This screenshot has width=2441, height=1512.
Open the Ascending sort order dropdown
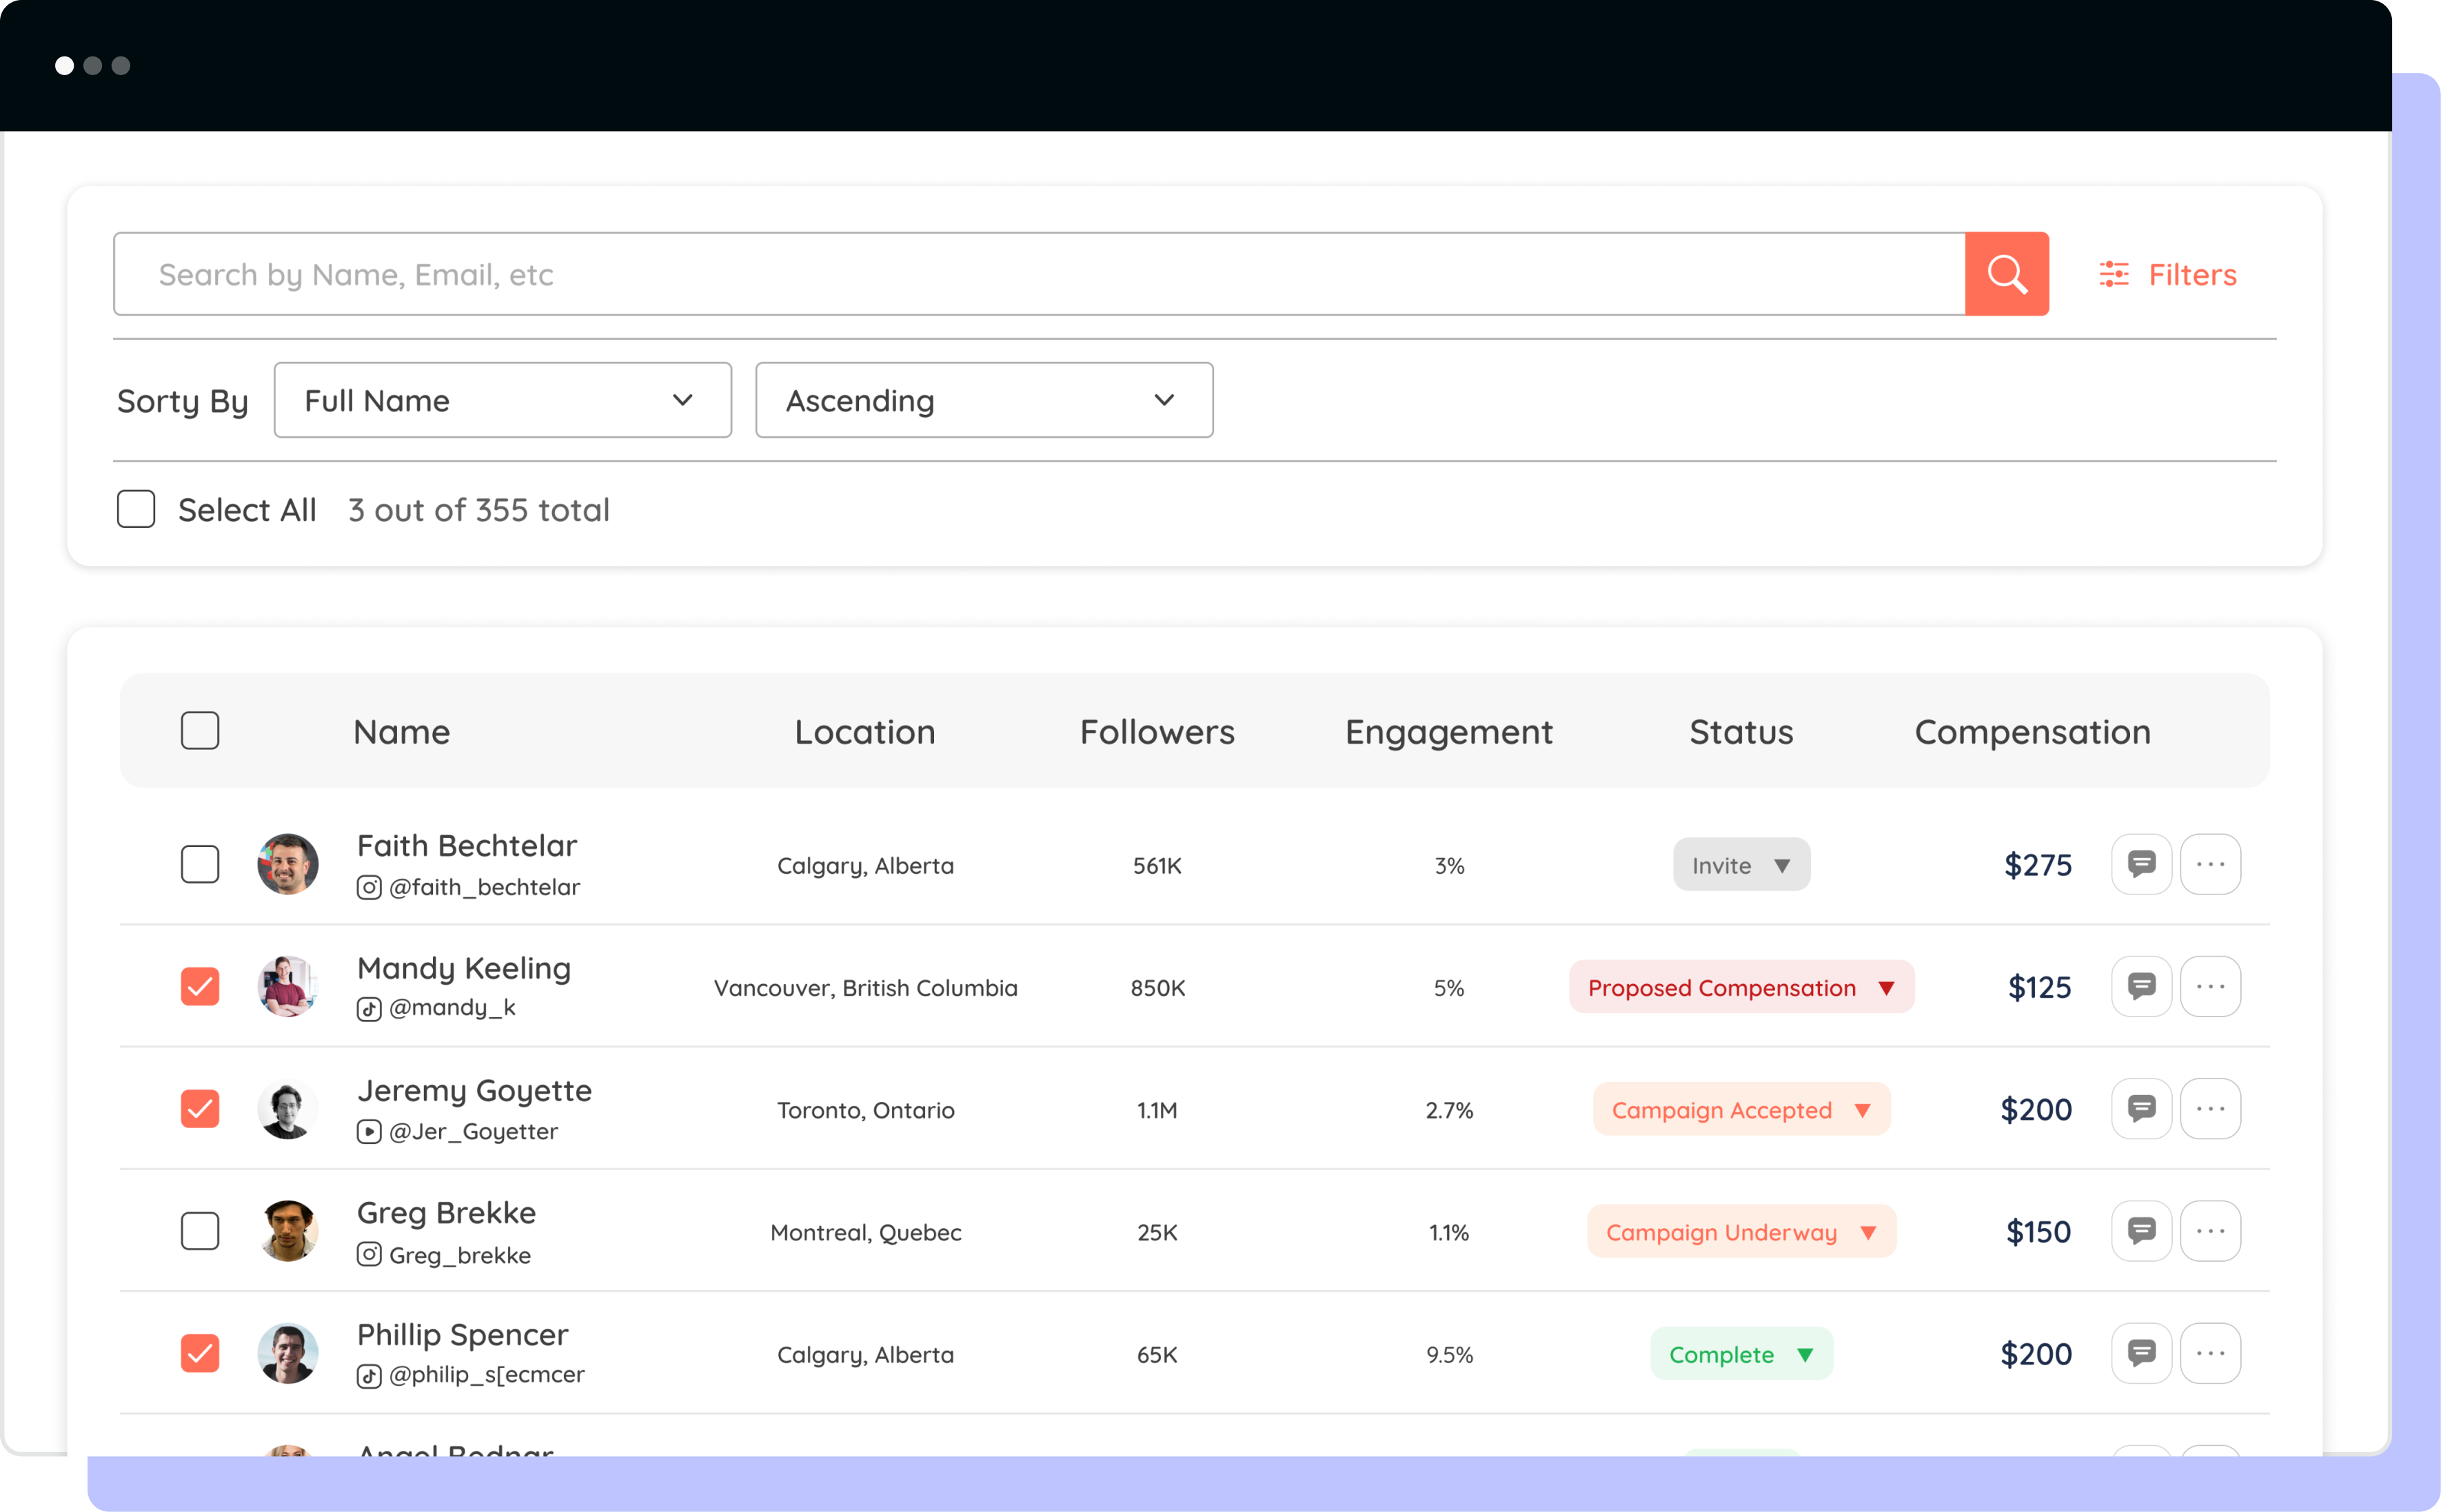[983, 400]
